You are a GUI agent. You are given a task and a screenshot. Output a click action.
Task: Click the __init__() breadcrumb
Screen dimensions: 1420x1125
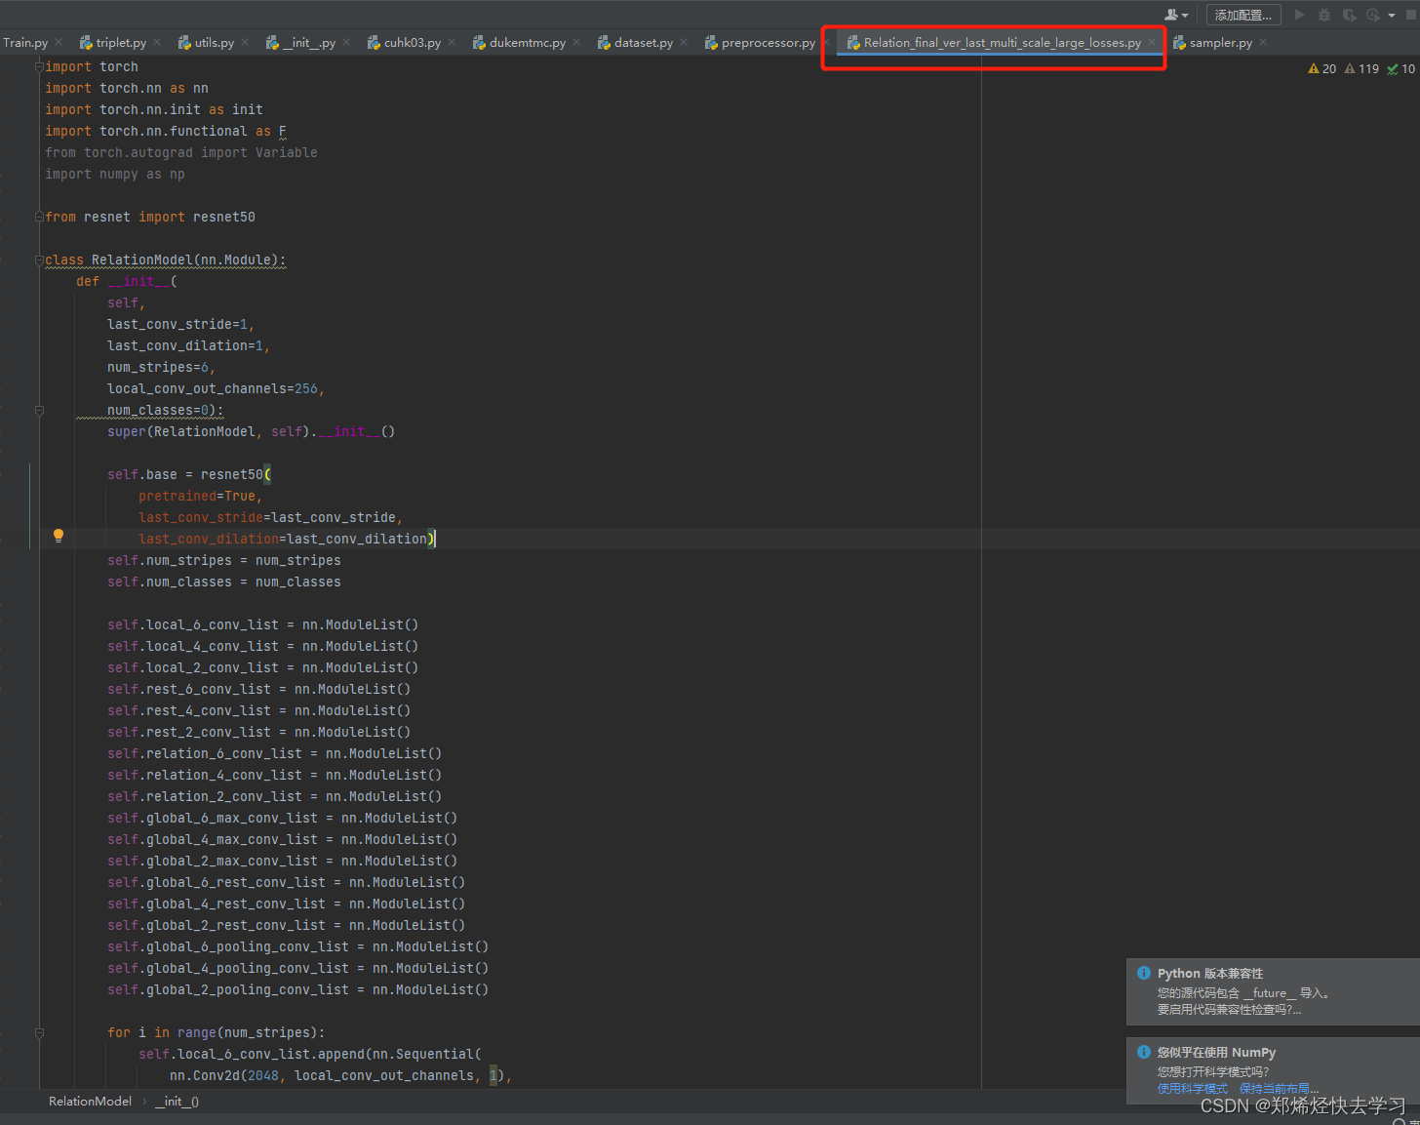[x=177, y=1101]
